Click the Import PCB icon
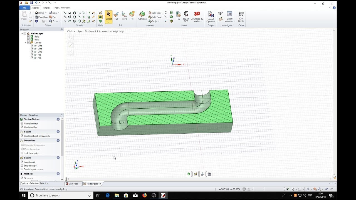This screenshot has width=356, height=200. click(186, 17)
